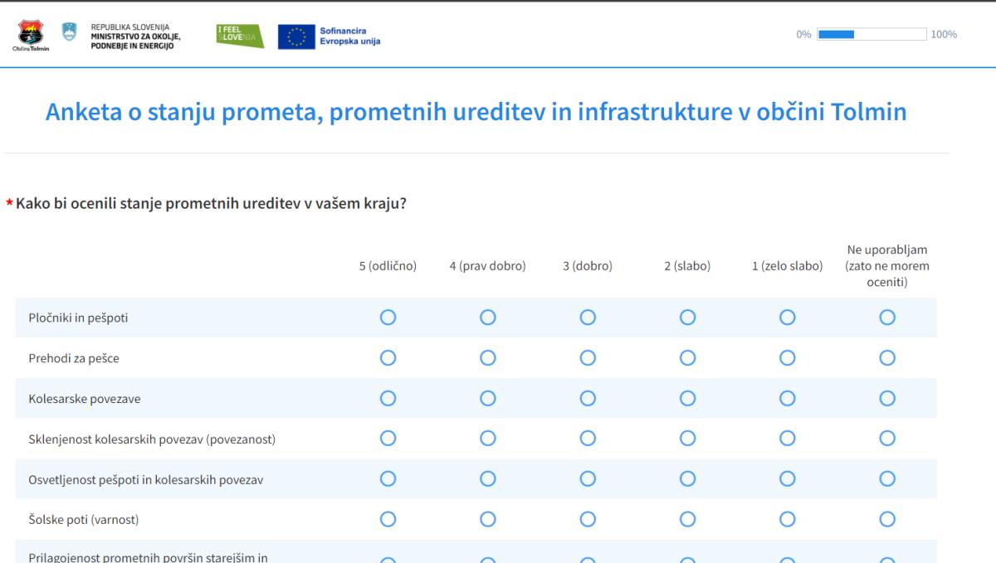Click the European Union flag icon
Screen dimensions: 996x563
[296, 36]
